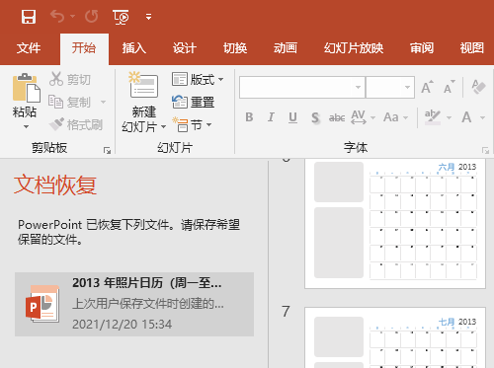Switch to the 插入 tab
The image size is (494, 368).
click(134, 48)
